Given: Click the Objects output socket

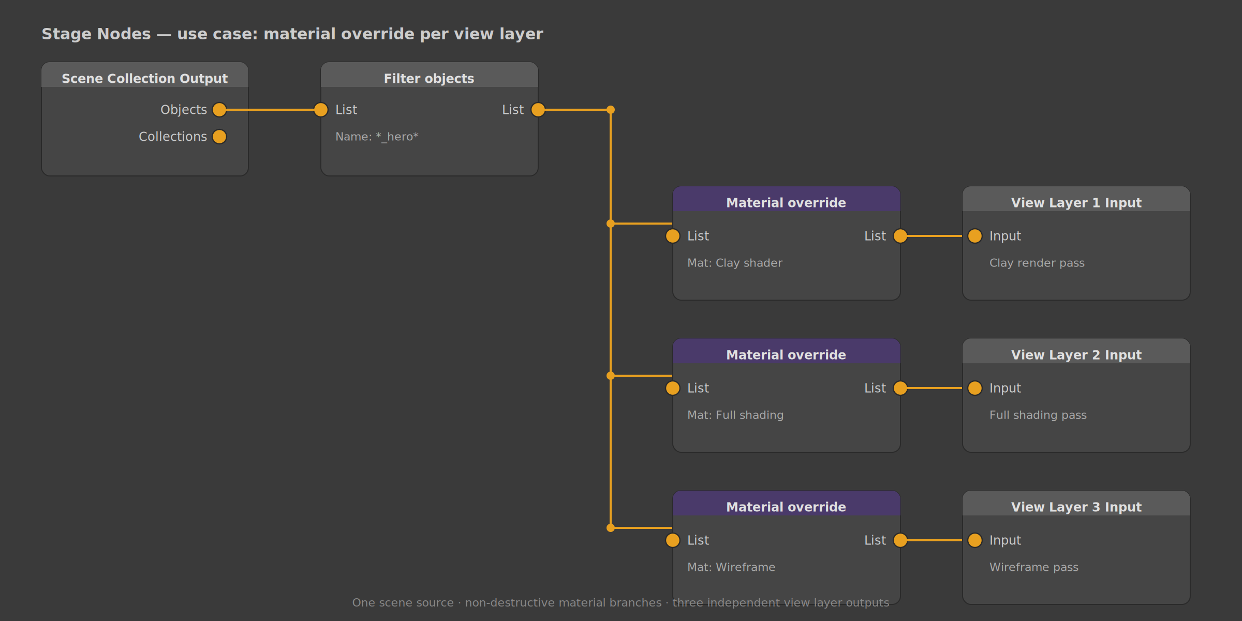Looking at the screenshot, I should pos(219,110).
